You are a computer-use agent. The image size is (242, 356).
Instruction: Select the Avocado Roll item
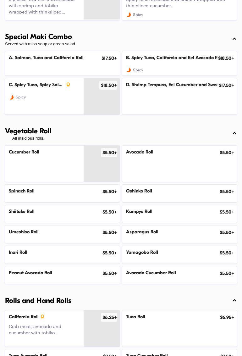(179, 164)
